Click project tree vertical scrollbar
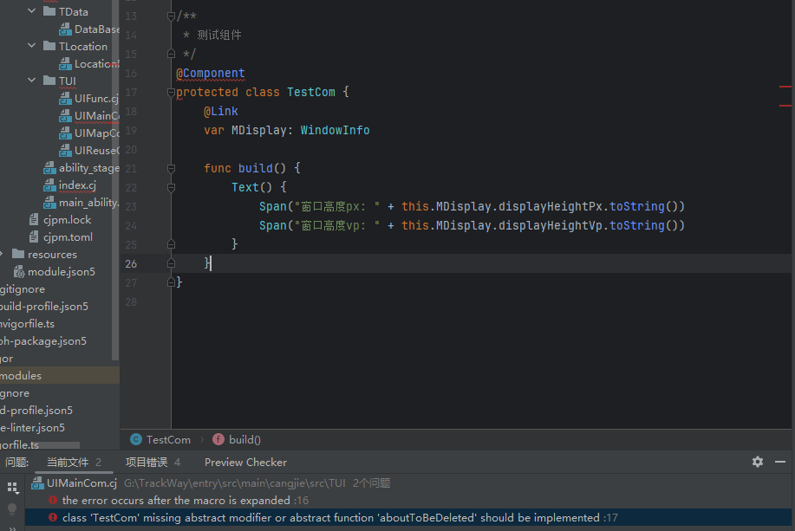This screenshot has width=795, height=531. pyautogui.click(x=115, y=180)
